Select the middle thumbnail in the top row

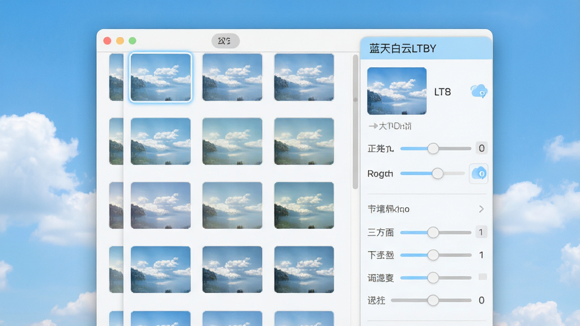232,77
